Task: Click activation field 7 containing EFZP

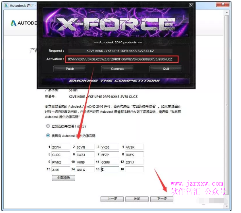Action: (x=110, y=154)
